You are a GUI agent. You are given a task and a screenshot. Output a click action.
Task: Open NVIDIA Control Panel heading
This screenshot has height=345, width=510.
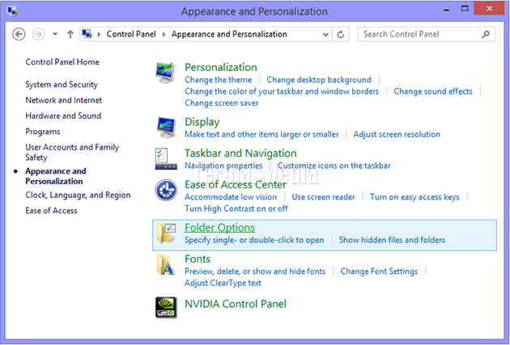(x=236, y=304)
